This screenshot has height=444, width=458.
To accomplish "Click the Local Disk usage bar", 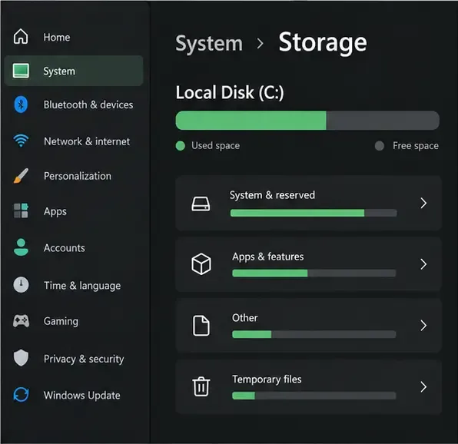I will [x=307, y=121].
